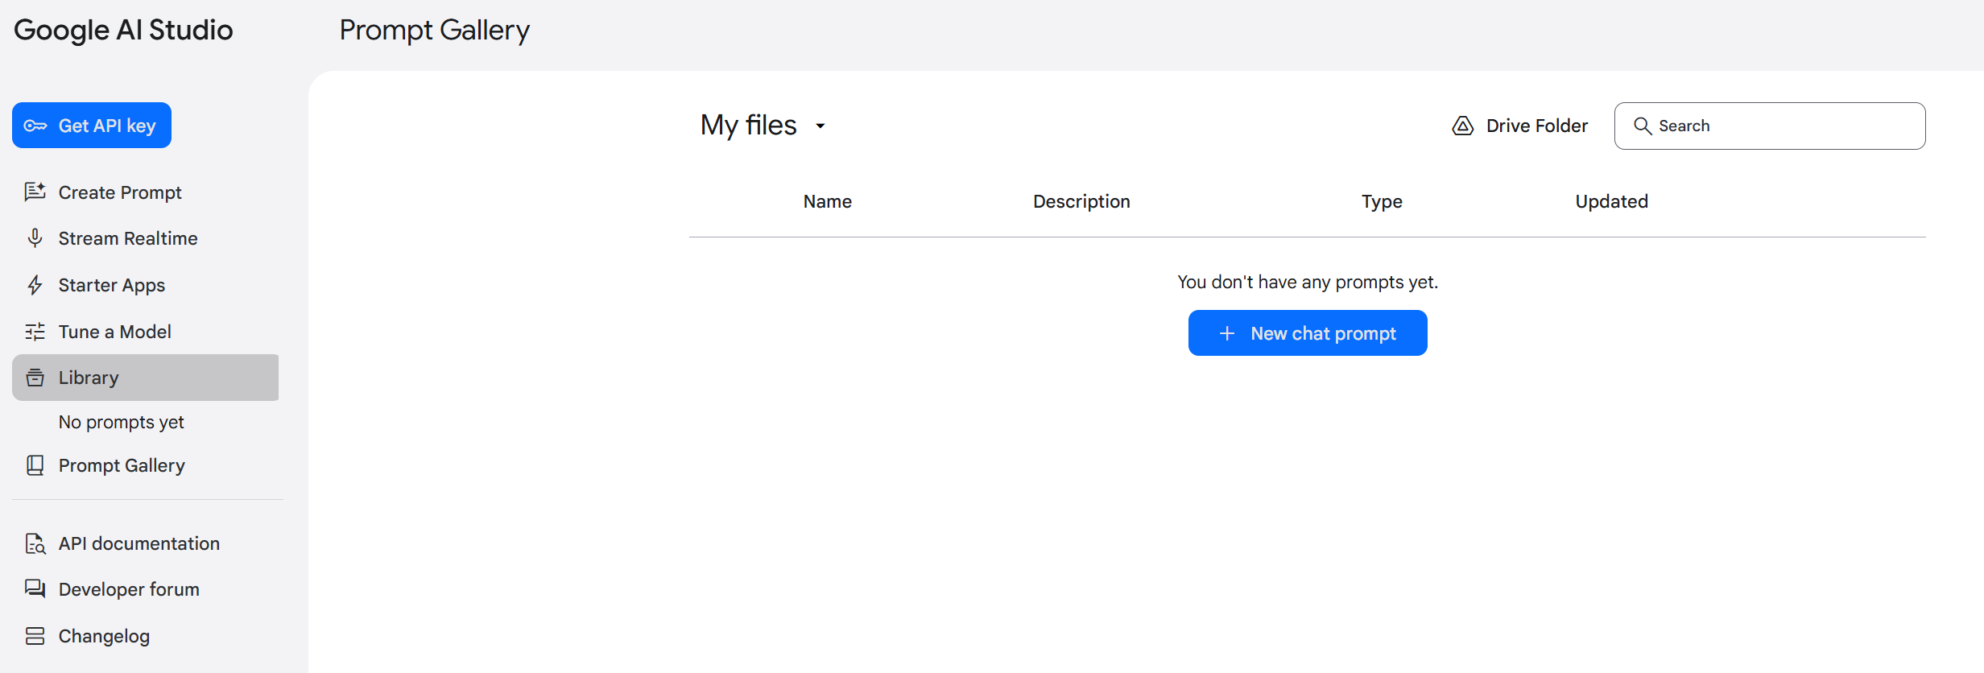Click the plus icon on New chat prompt
This screenshot has height=673, width=1984.
(1226, 333)
